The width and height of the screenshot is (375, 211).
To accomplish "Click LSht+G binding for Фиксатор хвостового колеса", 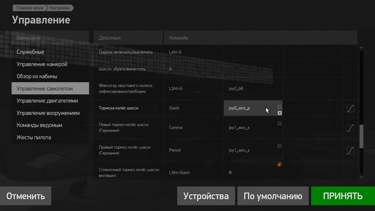I will pos(193,89).
